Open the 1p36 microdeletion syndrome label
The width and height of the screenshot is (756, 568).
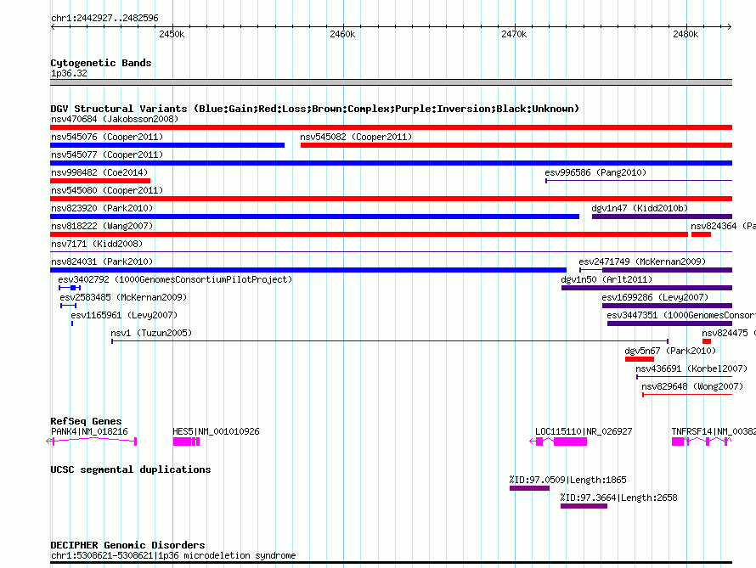pyautogui.click(x=173, y=555)
